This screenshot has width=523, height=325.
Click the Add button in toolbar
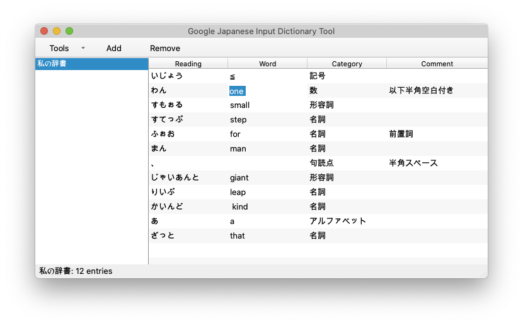(114, 48)
